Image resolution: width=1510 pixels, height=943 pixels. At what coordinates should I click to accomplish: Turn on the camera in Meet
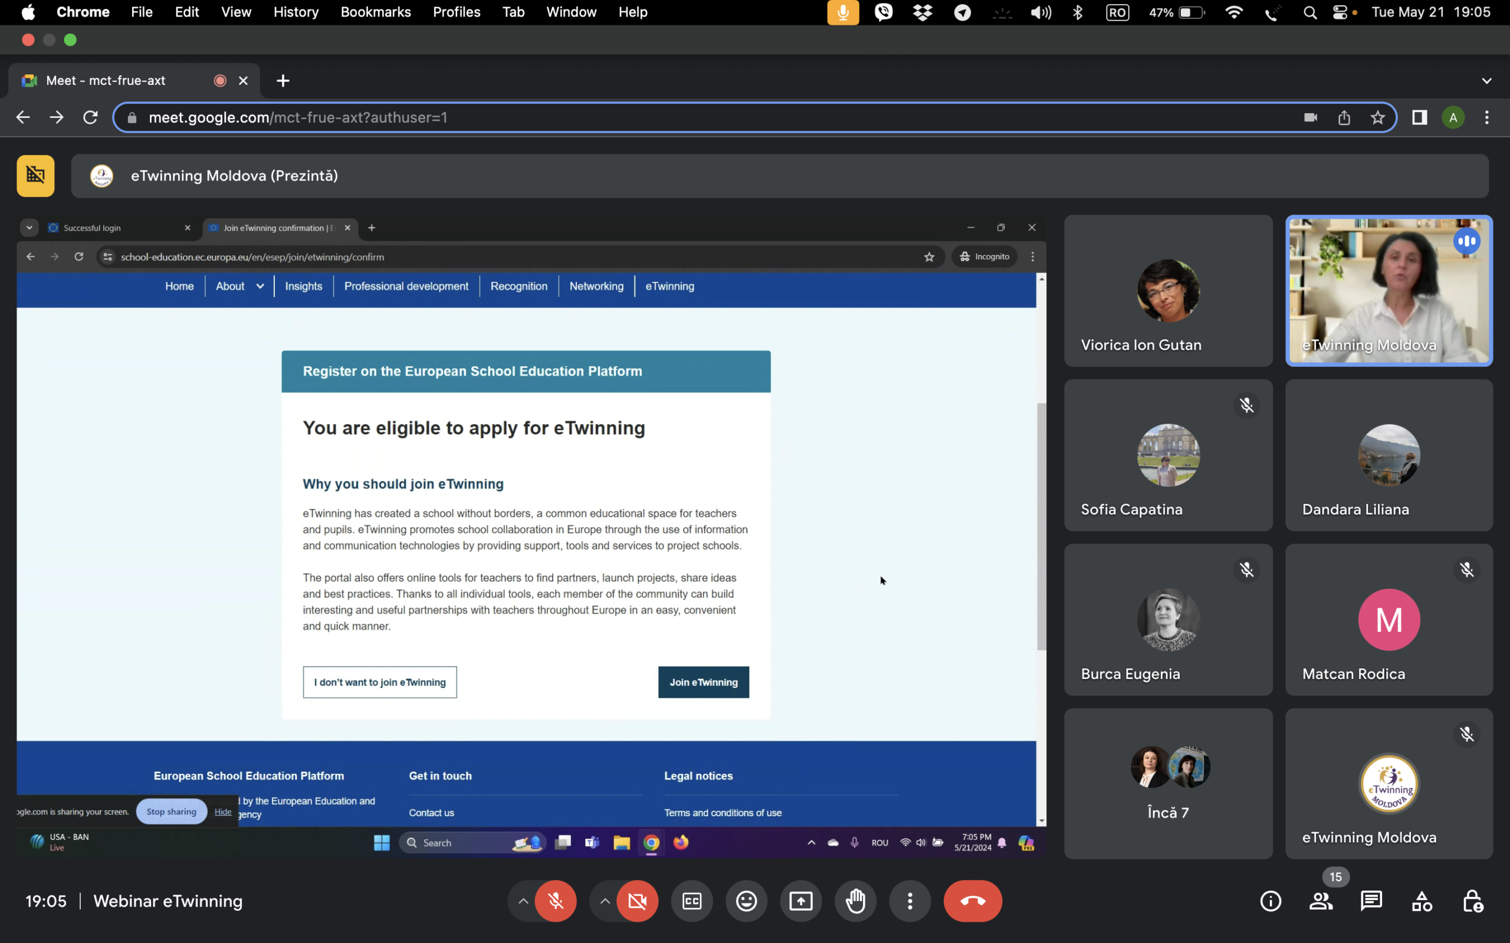637,901
